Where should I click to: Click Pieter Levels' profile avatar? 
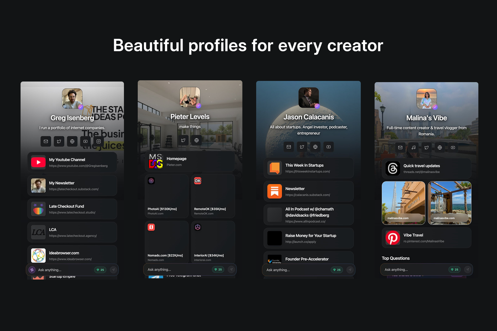(x=190, y=97)
